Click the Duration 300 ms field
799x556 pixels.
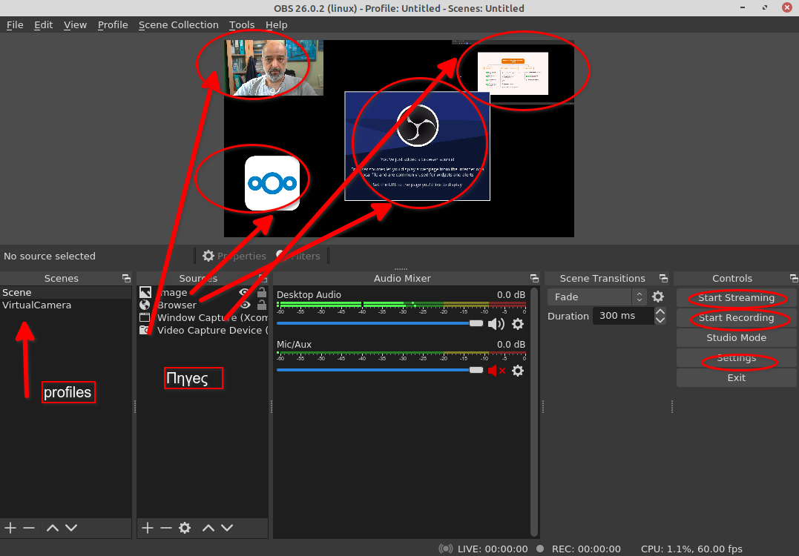(624, 316)
